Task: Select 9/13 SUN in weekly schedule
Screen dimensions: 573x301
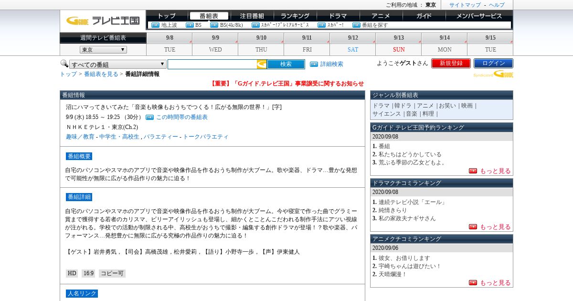Action: pos(399,44)
